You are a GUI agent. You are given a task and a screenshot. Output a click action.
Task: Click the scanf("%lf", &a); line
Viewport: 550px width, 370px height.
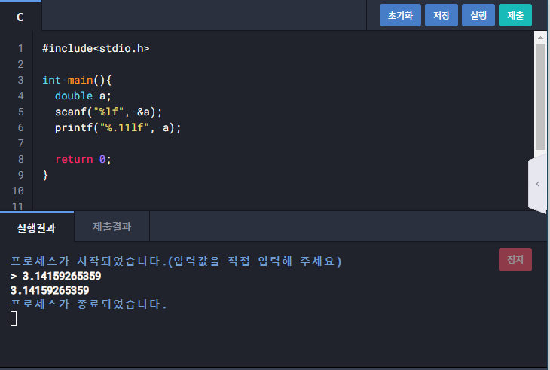click(108, 112)
